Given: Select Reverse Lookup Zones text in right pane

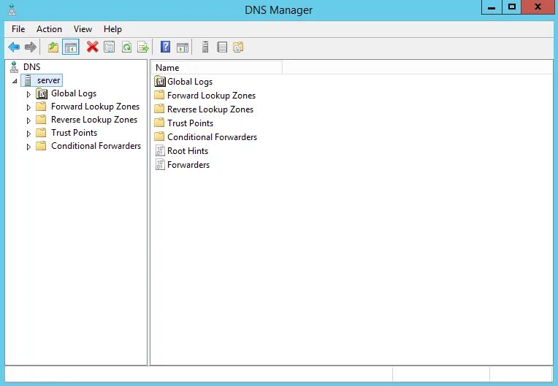Looking at the screenshot, I should pyautogui.click(x=210, y=109).
